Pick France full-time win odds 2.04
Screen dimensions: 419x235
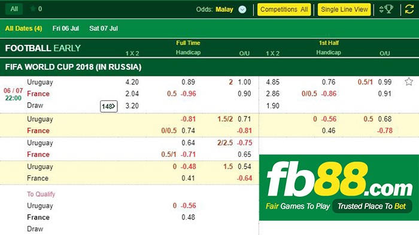tap(132, 94)
